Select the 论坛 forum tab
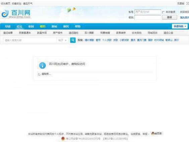 pos(19,26)
